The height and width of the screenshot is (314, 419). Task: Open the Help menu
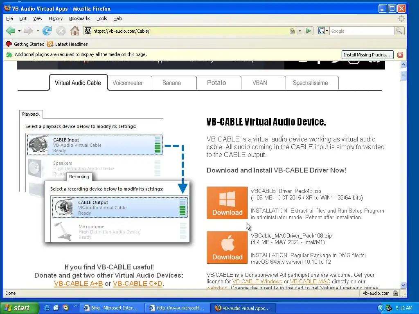(x=117, y=18)
